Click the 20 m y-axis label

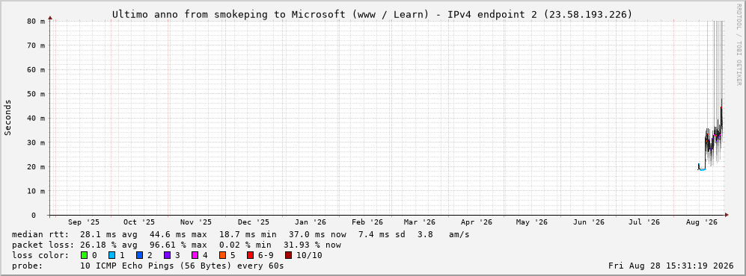point(36,167)
